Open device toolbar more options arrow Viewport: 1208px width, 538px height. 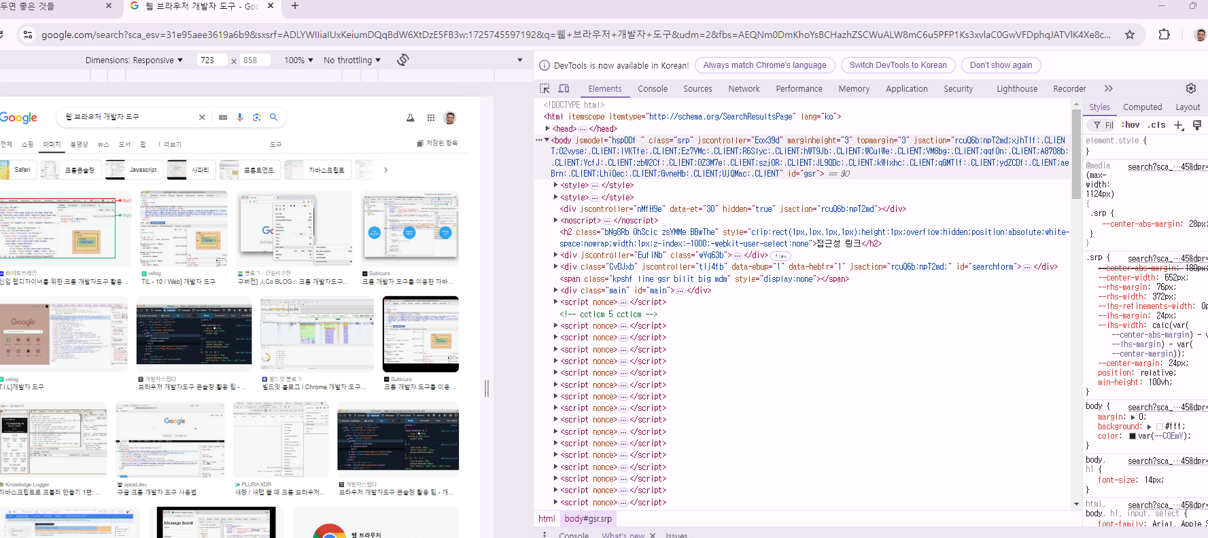click(520, 60)
